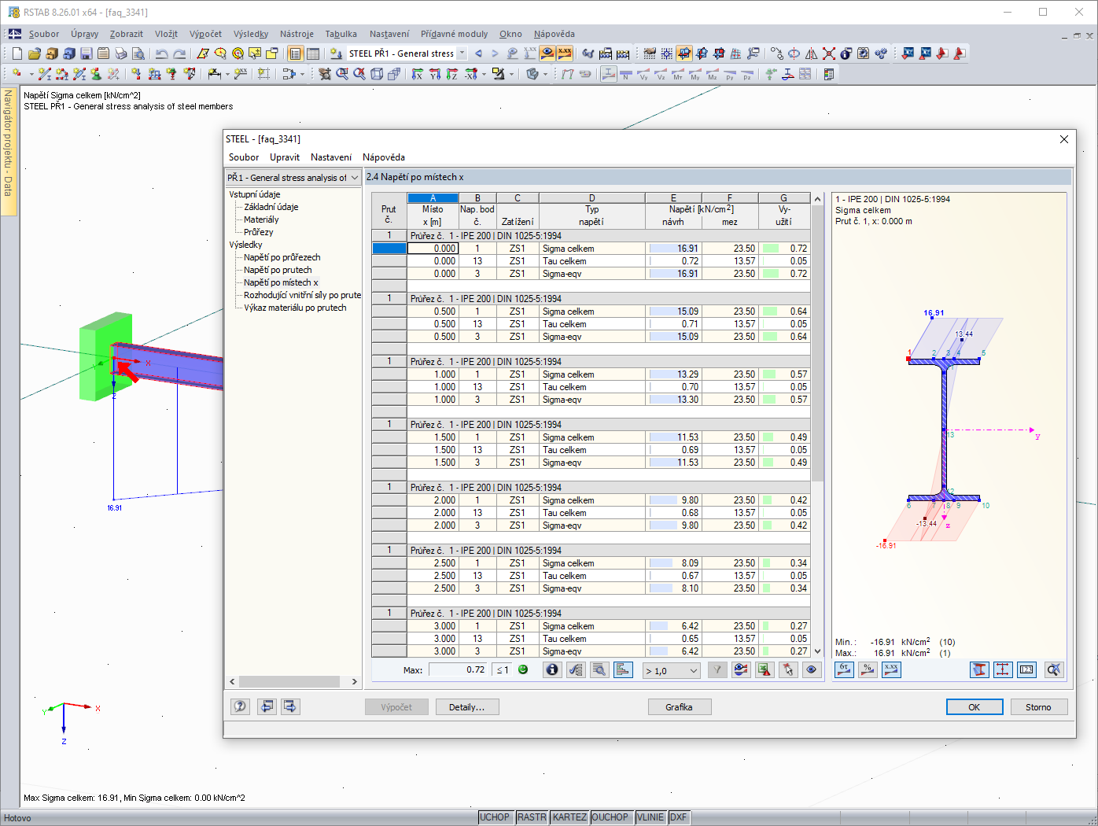This screenshot has width=1098, height=826.
Task: Toggle UCHOP snap in the status bar
Action: 495,817
